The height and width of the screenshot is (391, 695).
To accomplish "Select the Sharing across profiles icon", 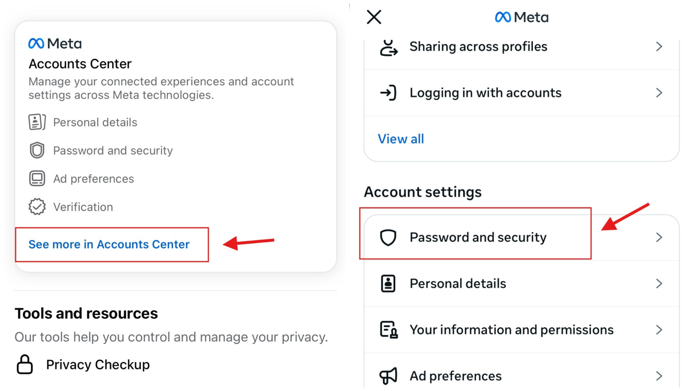I will 389,46.
